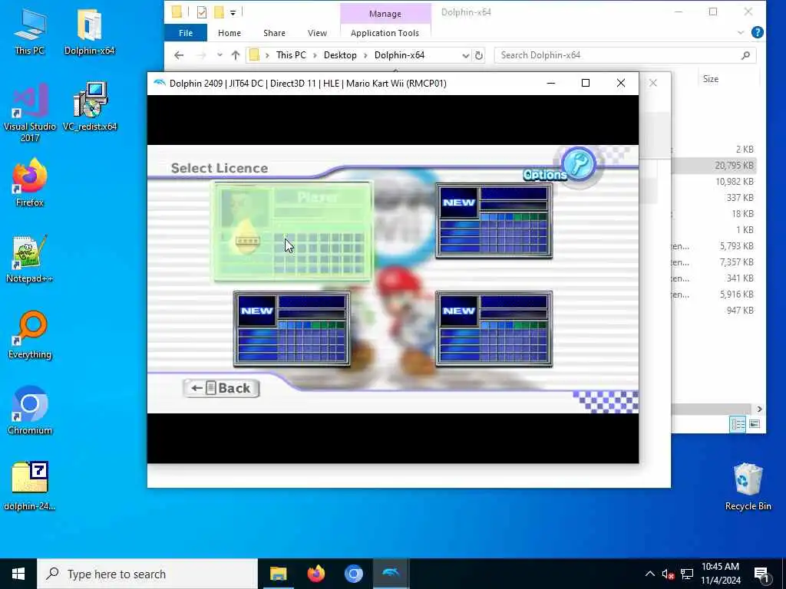Launch Everything search desktop shortcut
786x589 pixels.
coord(30,335)
